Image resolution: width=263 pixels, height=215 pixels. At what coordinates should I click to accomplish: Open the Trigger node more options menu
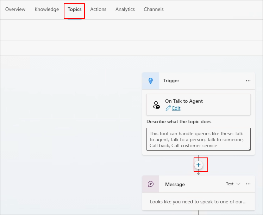coord(248,81)
